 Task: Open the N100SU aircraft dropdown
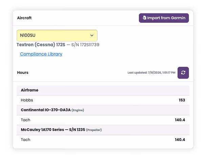pos(57,35)
